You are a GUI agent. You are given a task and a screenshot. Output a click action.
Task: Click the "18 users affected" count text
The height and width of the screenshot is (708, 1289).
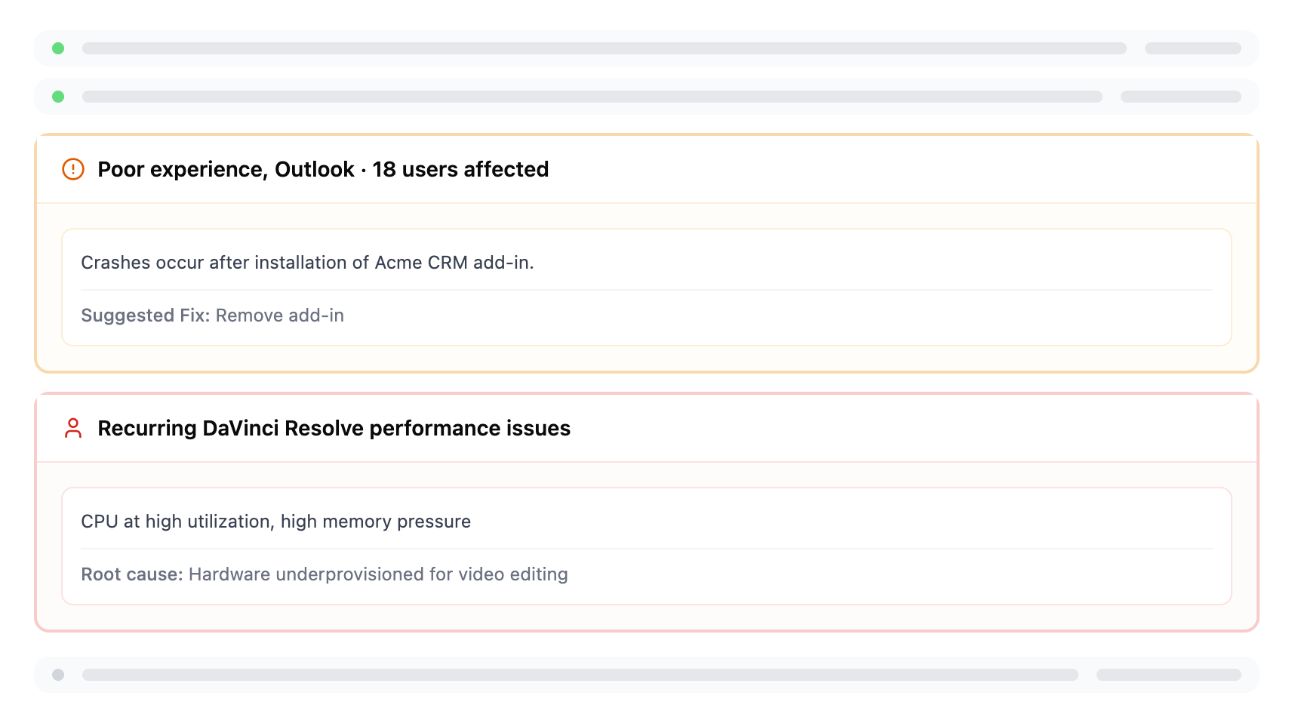460,169
